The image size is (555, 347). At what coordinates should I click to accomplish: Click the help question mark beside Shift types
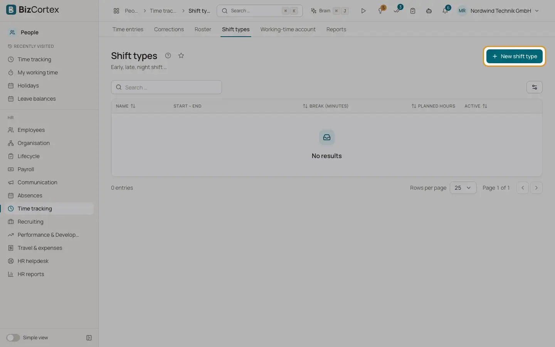pyautogui.click(x=168, y=56)
